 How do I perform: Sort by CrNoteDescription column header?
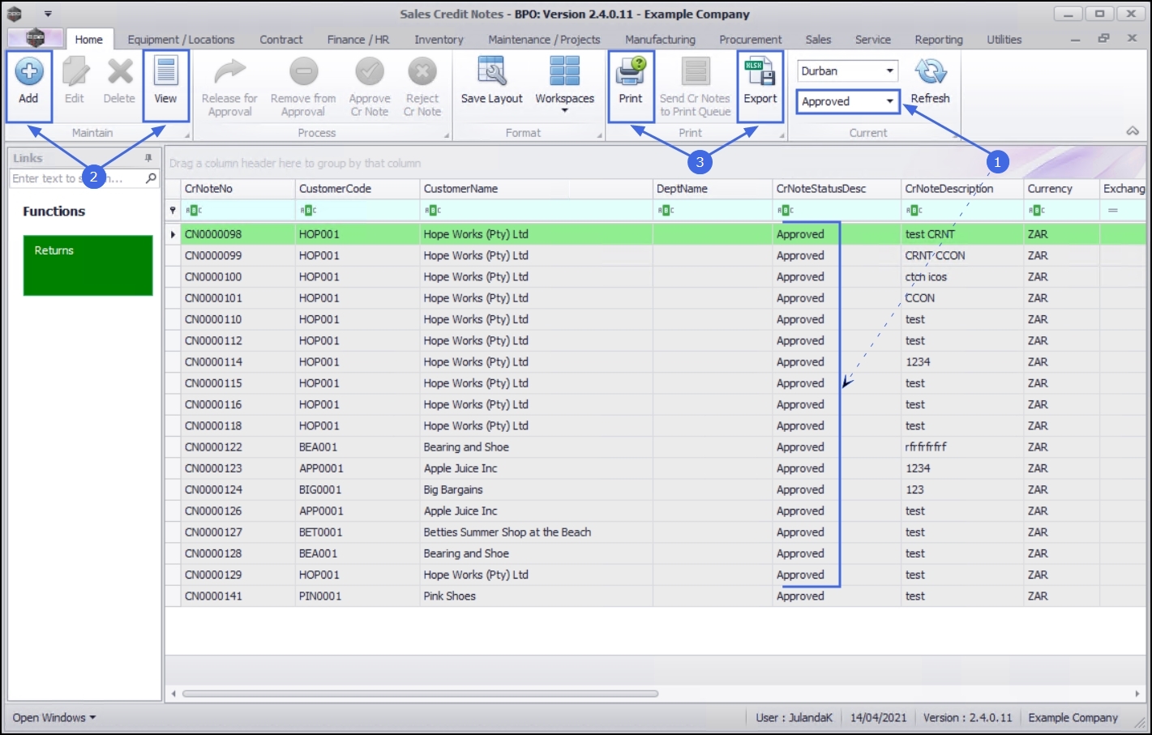[962, 189]
